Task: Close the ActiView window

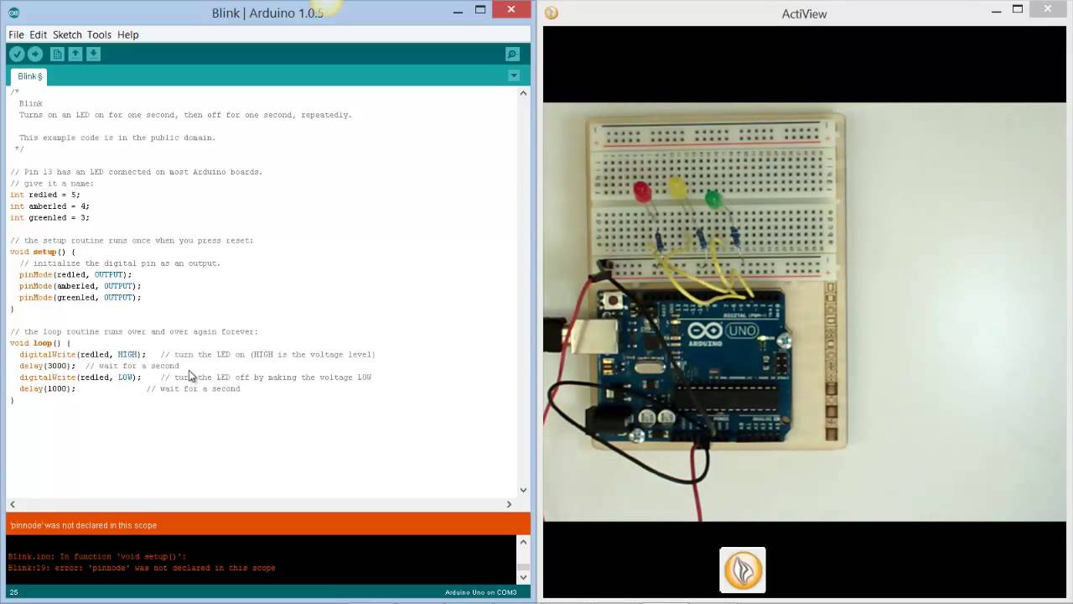Action: point(1049,10)
